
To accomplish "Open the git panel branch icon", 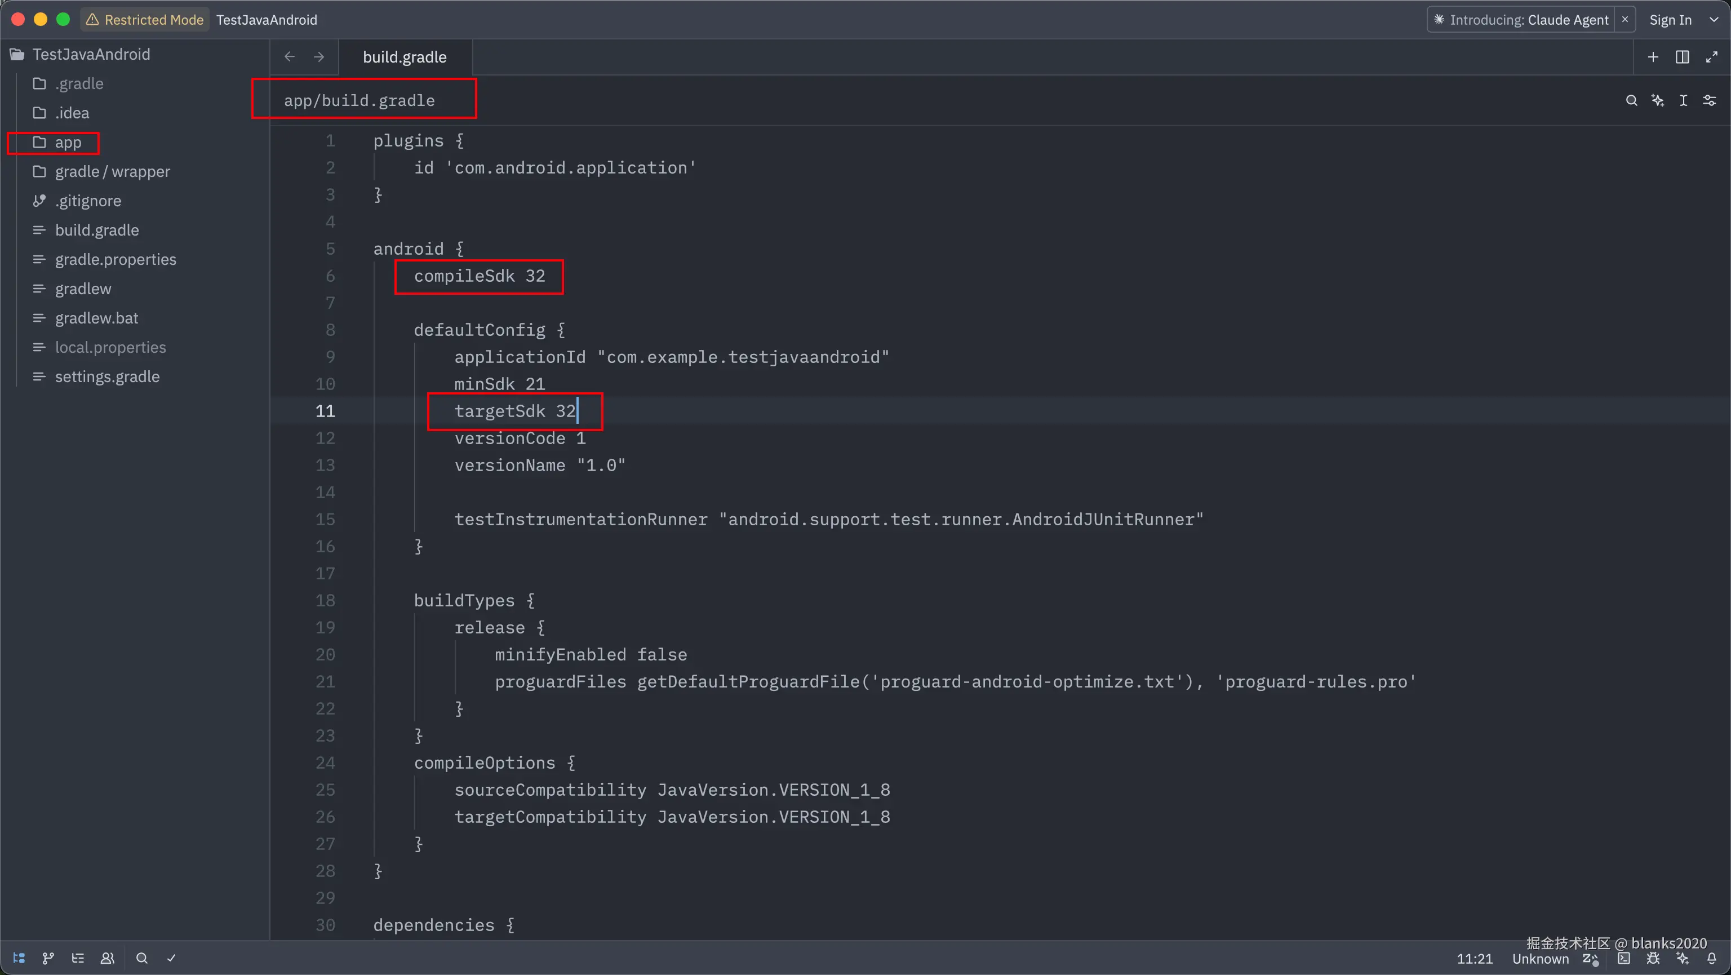I will pos(48,958).
